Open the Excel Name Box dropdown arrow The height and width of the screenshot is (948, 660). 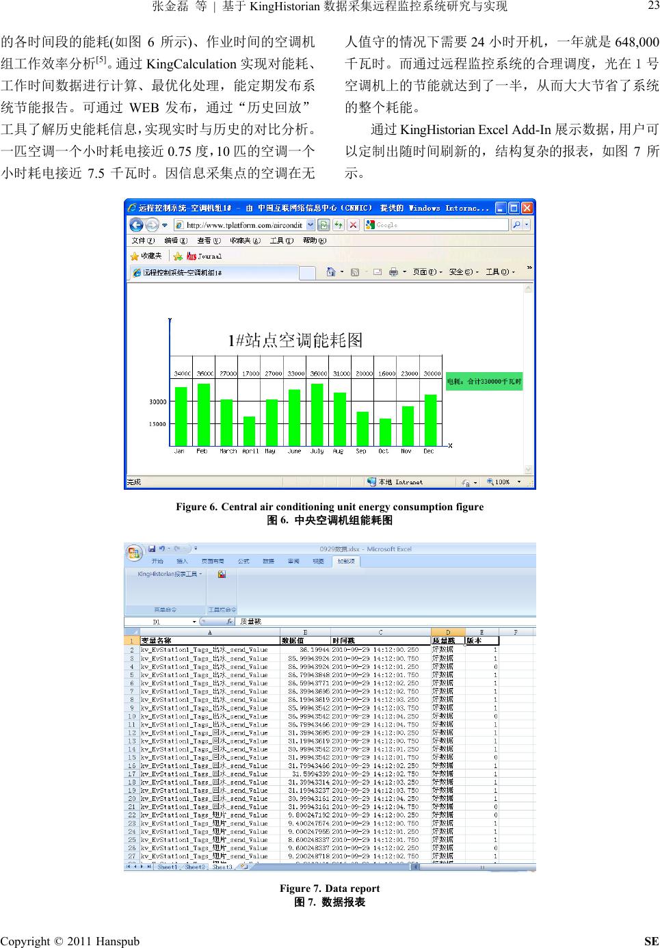[x=194, y=622]
